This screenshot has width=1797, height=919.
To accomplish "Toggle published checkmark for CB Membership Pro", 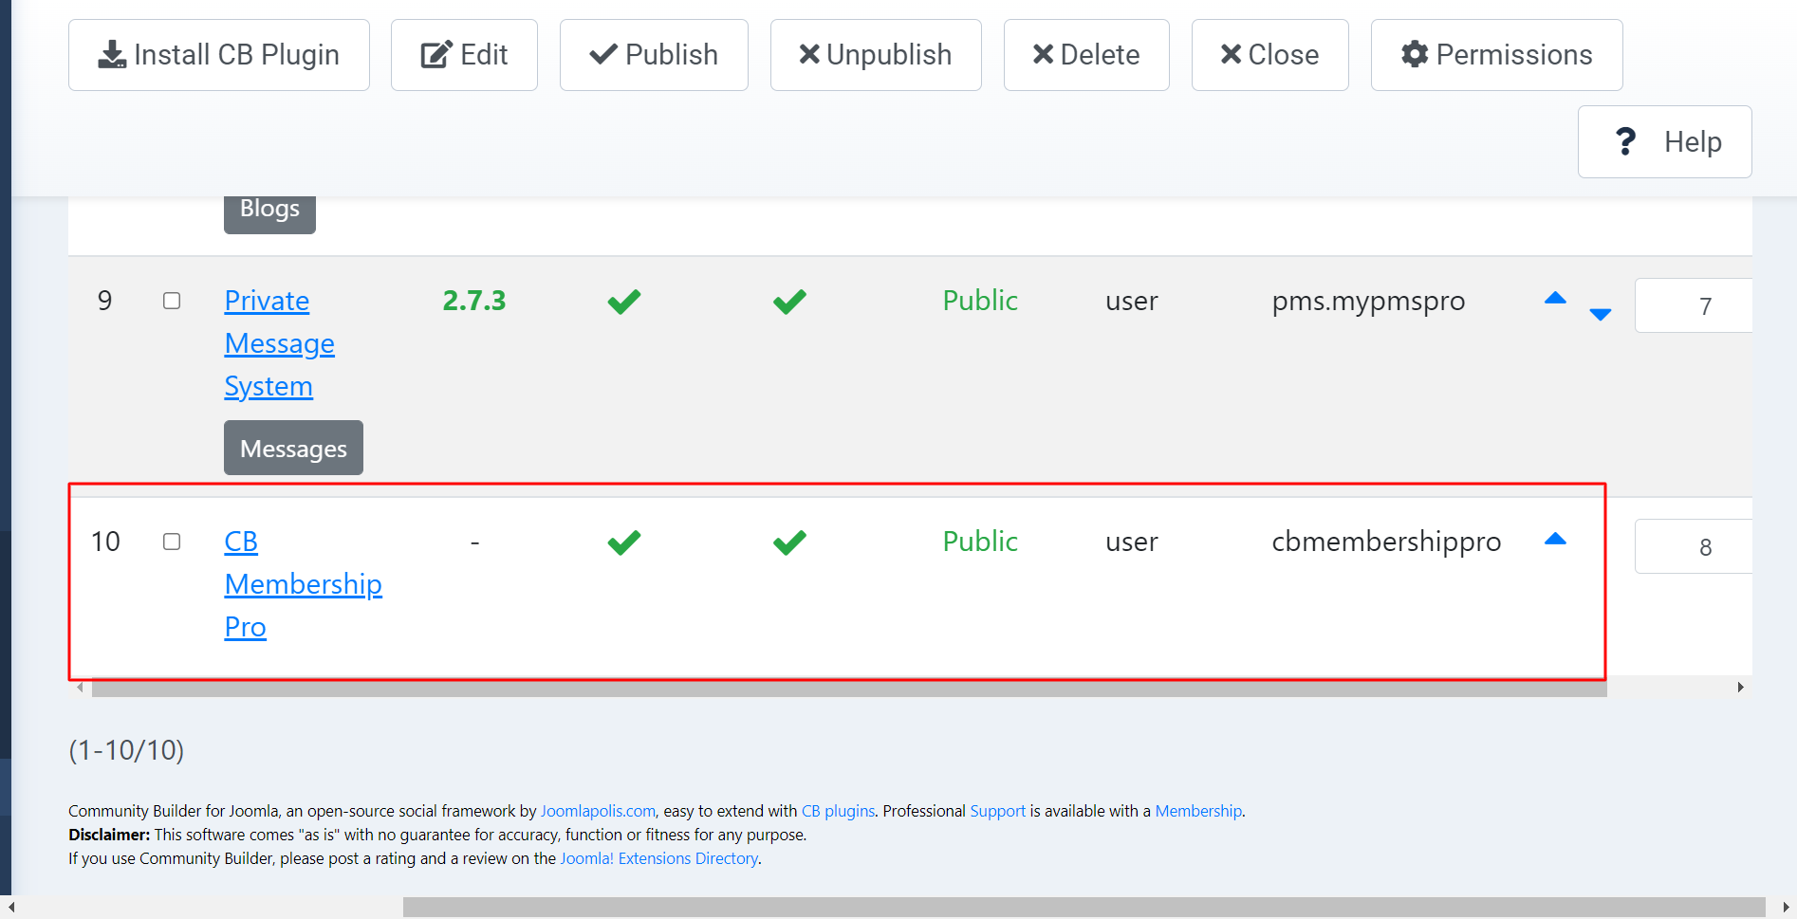I will tap(789, 542).
